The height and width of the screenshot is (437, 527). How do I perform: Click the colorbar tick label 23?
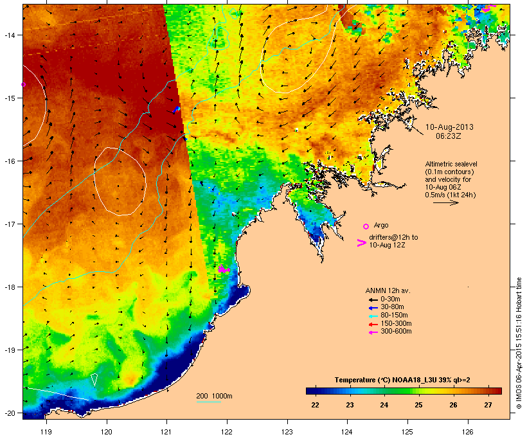[350, 405]
